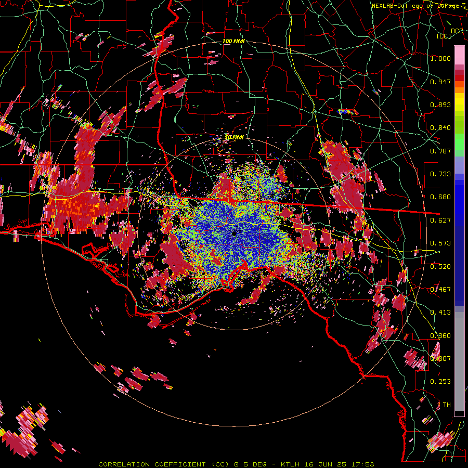Click the 0.253 scale value
This screenshot has width=468, height=468.
pyautogui.click(x=440, y=382)
